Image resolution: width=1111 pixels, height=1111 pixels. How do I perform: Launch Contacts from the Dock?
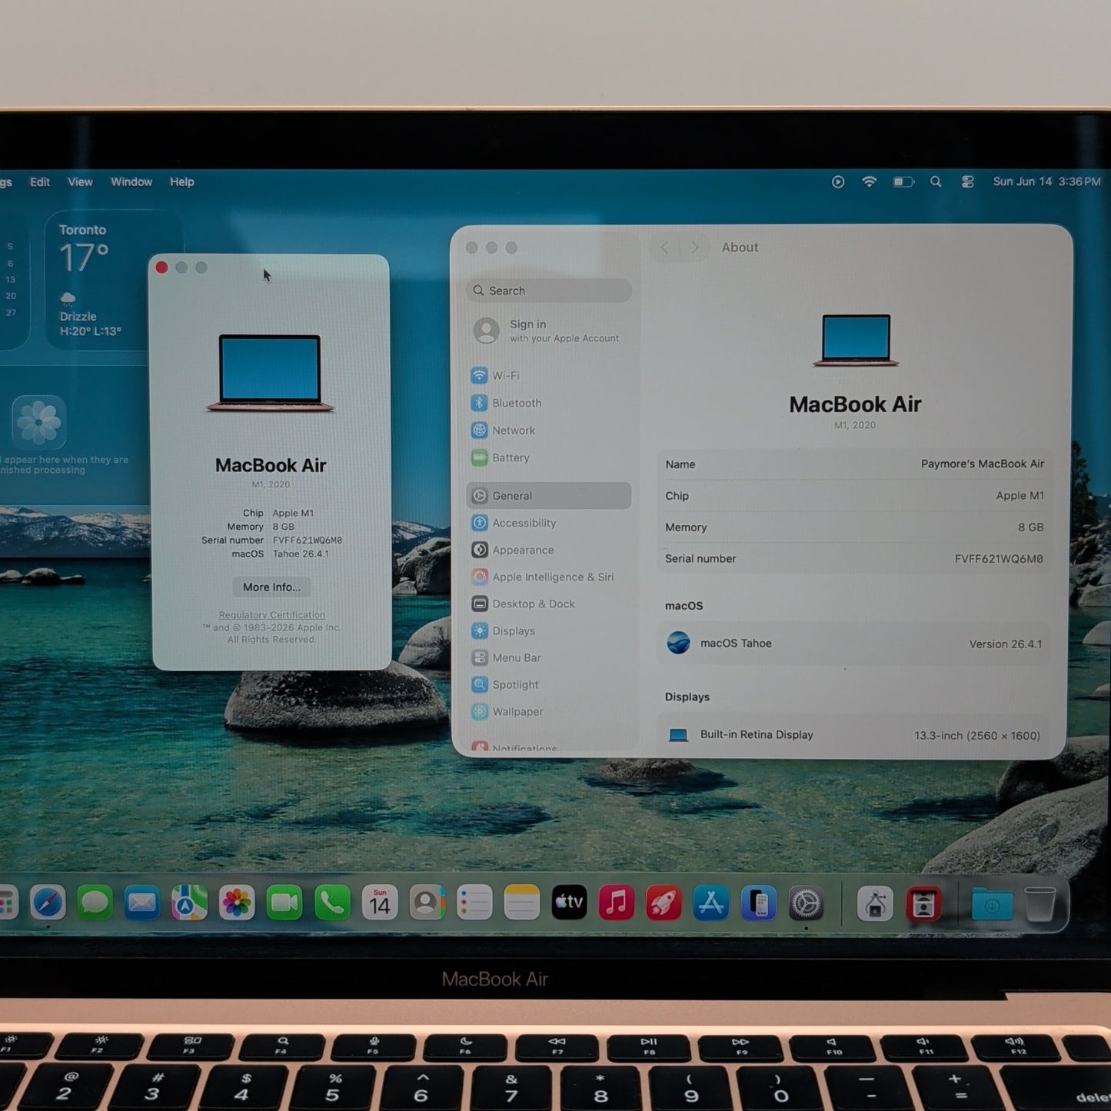[x=427, y=903]
